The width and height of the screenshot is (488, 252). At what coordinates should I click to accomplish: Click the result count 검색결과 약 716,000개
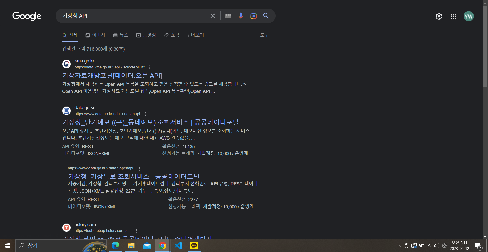pyautogui.click(x=93, y=49)
